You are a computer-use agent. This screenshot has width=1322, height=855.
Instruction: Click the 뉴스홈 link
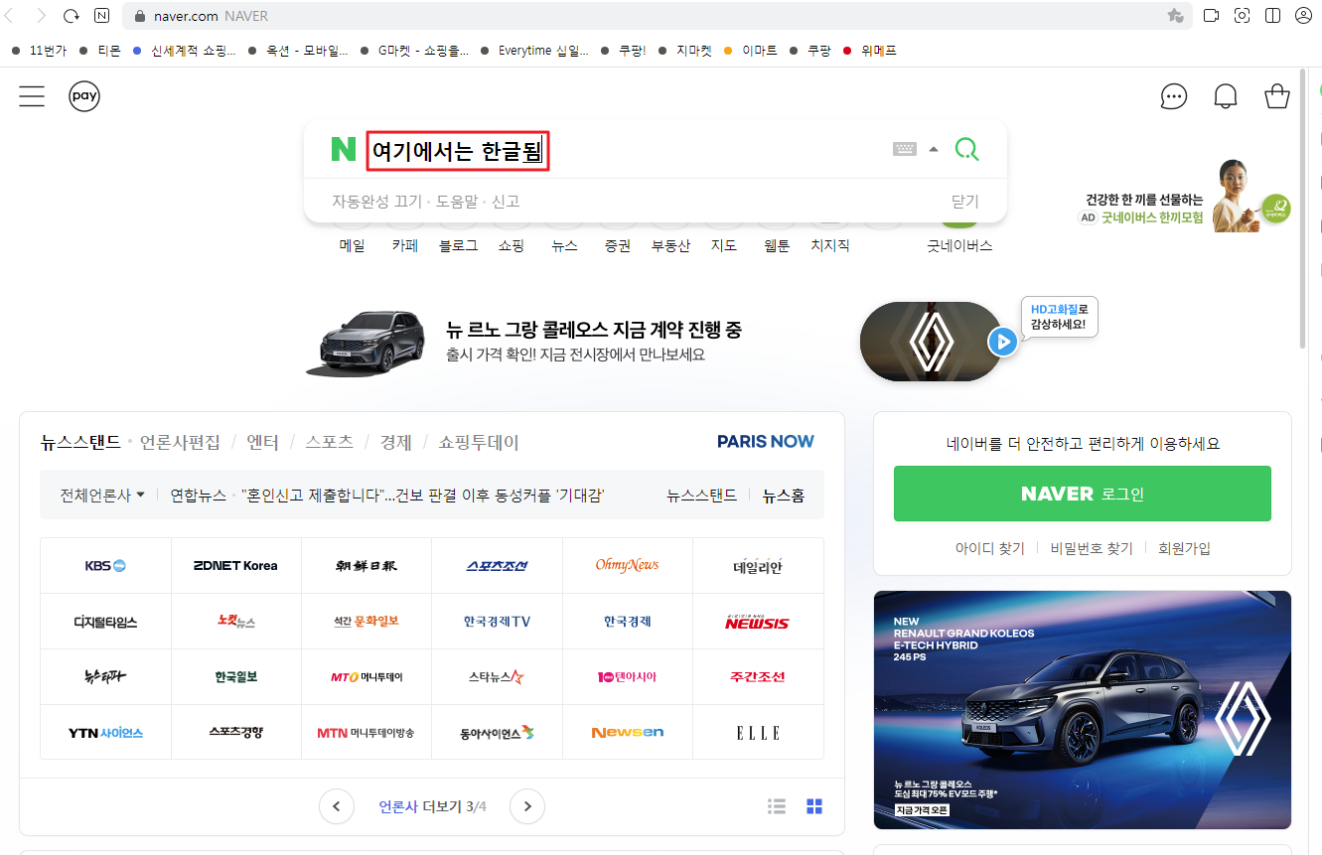[x=784, y=495]
